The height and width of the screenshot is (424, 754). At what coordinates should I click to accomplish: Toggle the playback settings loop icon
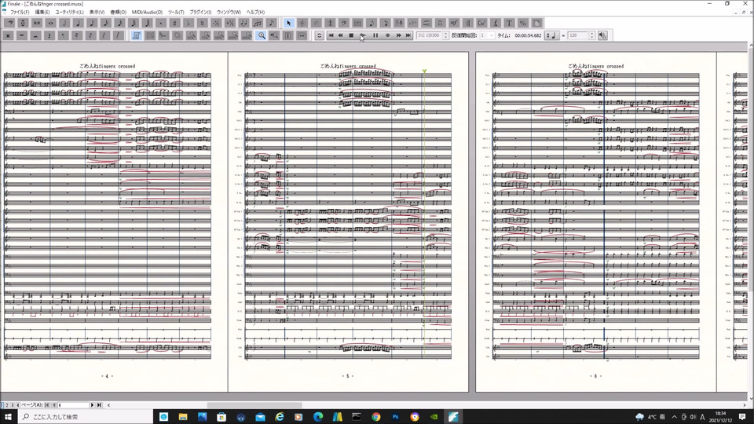point(320,35)
